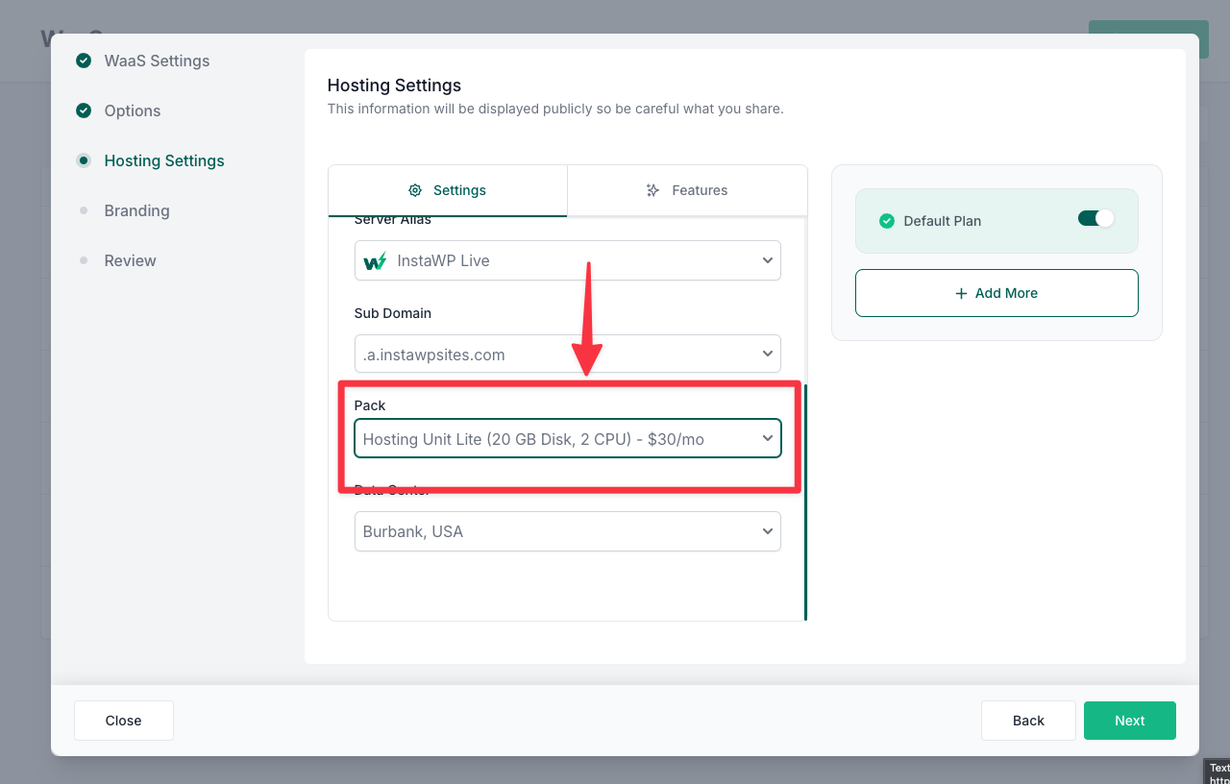Click the Close button
Image resolution: width=1230 pixels, height=784 pixels.
pos(124,721)
